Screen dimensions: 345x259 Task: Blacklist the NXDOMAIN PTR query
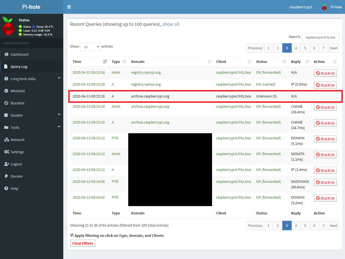pyautogui.click(x=325, y=182)
